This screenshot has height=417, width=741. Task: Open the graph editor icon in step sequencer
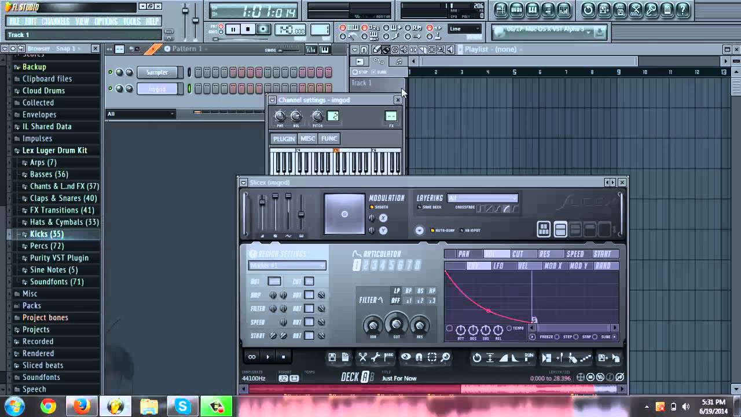pos(311,50)
